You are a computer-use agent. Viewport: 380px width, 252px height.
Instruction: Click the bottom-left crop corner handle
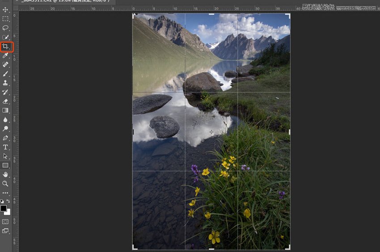point(134,248)
